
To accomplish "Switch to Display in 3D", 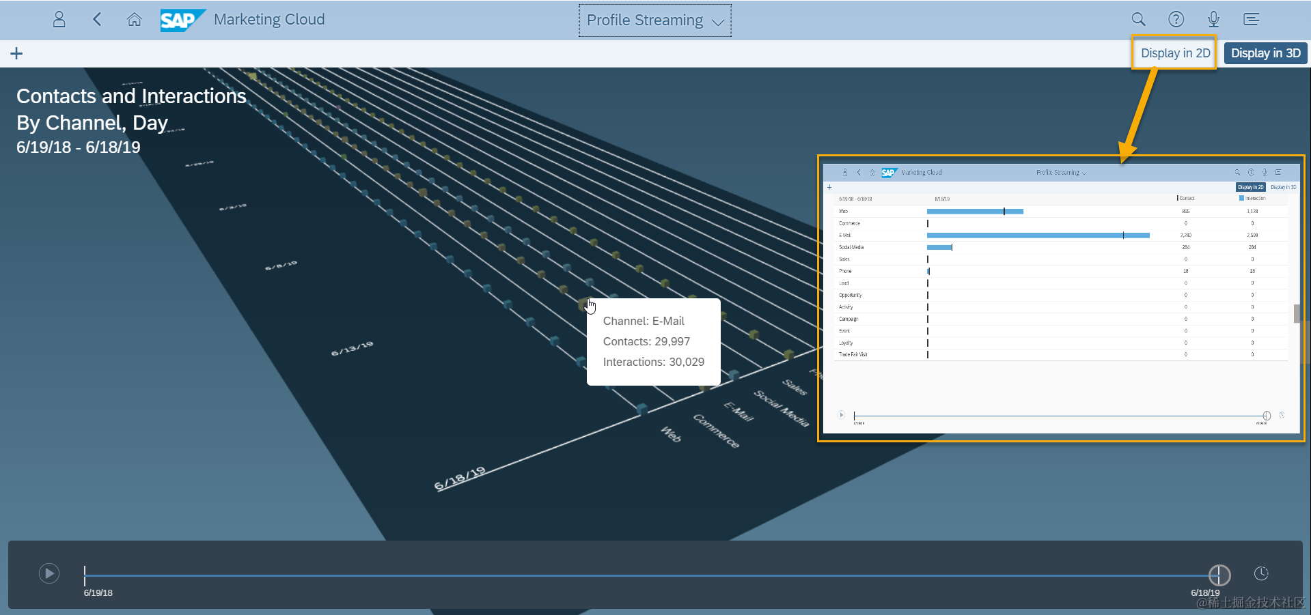I will pyautogui.click(x=1265, y=53).
